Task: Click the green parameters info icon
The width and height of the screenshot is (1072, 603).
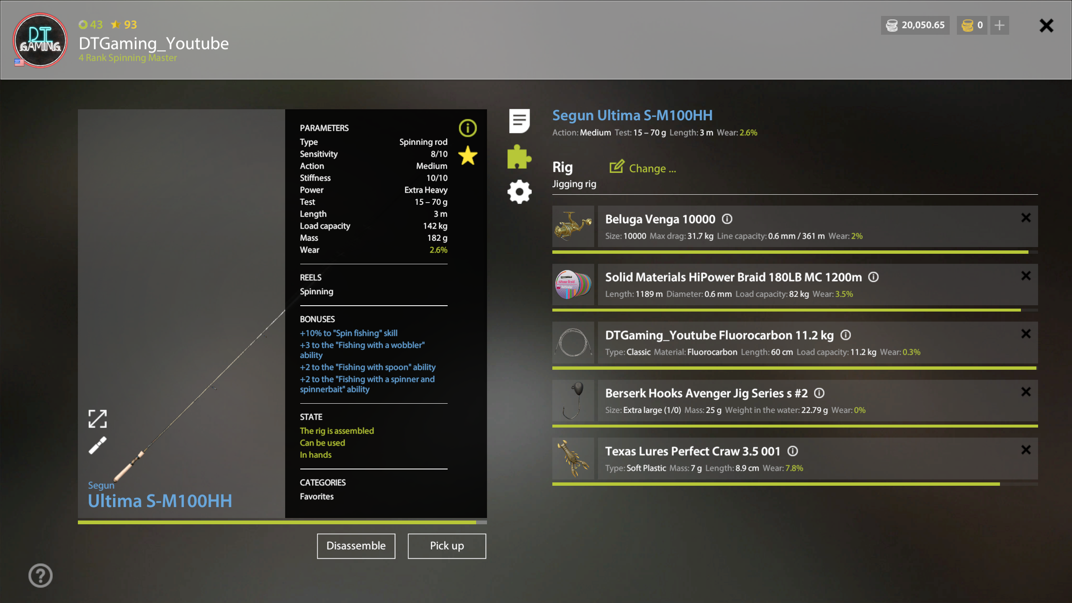Action: 467,128
